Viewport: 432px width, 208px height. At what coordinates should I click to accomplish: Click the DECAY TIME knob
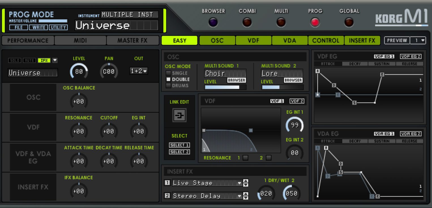pos(109,161)
